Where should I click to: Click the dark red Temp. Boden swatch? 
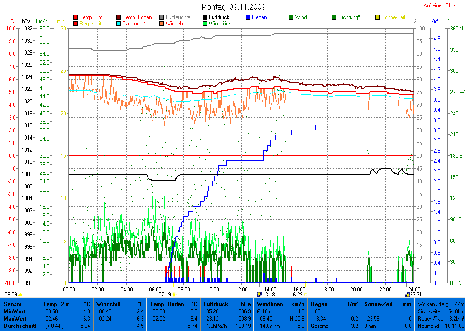pyautogui.click(x=119, y=17)
